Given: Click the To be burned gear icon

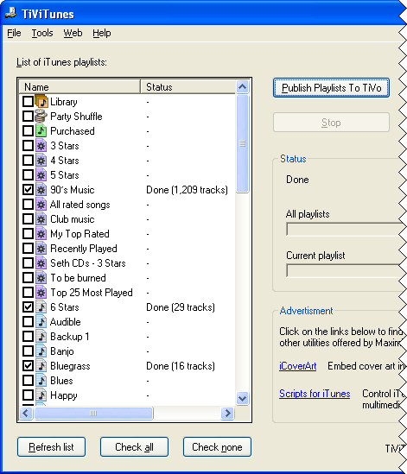Looking at the screenshot, I should point(41,277).
